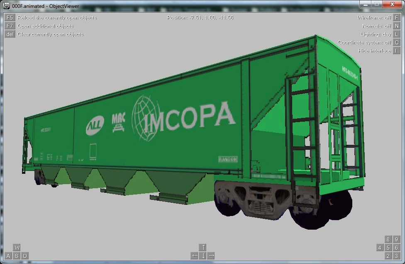This screenshot has width=405, height=264.
Task: Toggle normals with the N key button
Action: [396, 26]
